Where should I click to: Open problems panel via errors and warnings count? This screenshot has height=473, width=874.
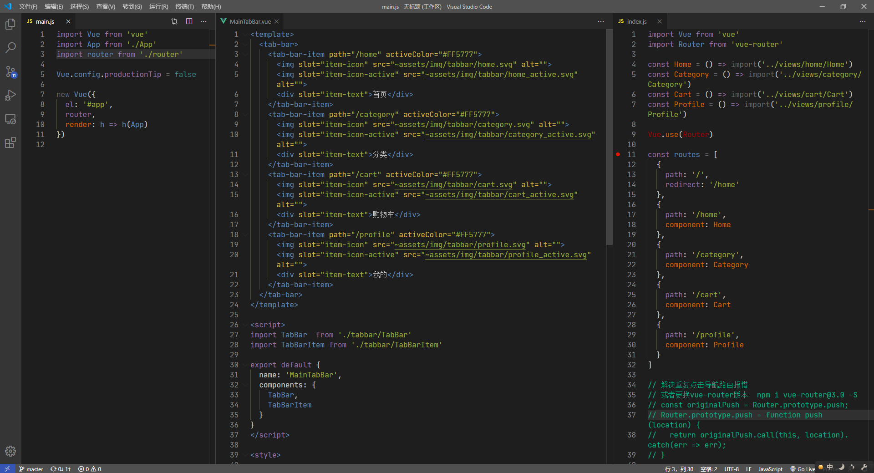(x=90, y=469)
